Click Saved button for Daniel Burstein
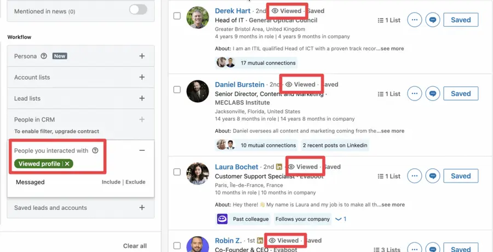493x252 pixels. (461, 93)
